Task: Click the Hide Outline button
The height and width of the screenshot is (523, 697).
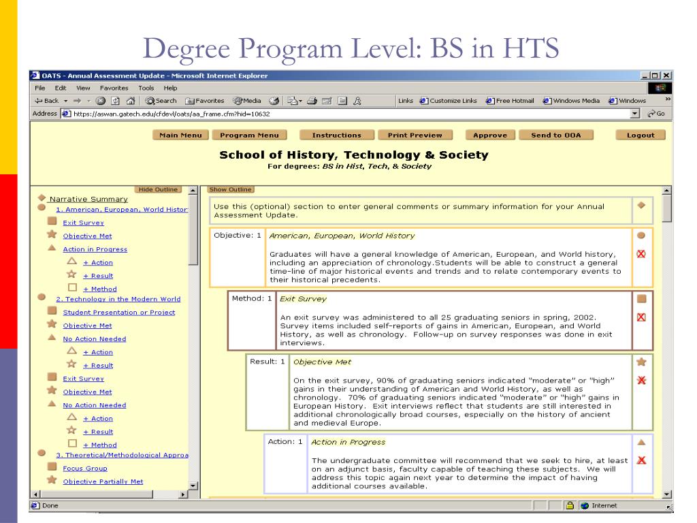Action: (x=158, y=189)
